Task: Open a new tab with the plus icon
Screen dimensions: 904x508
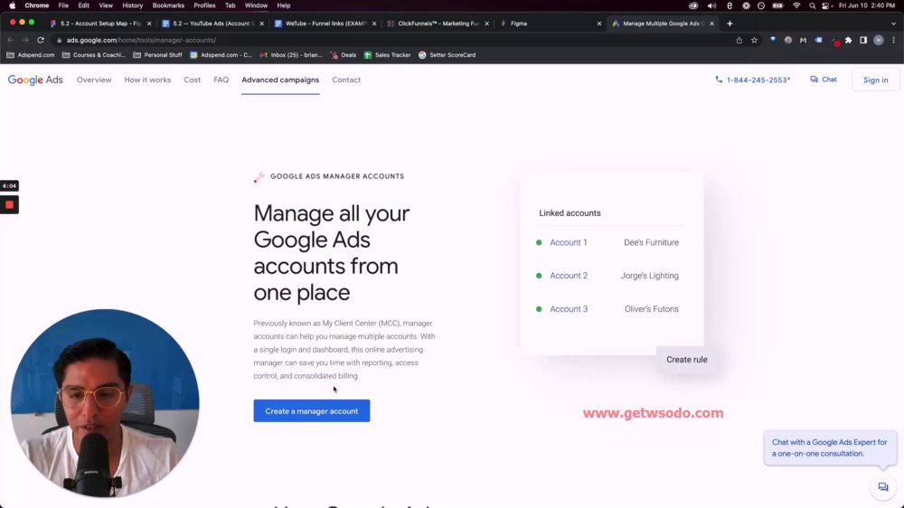Action: pos(730,24)
